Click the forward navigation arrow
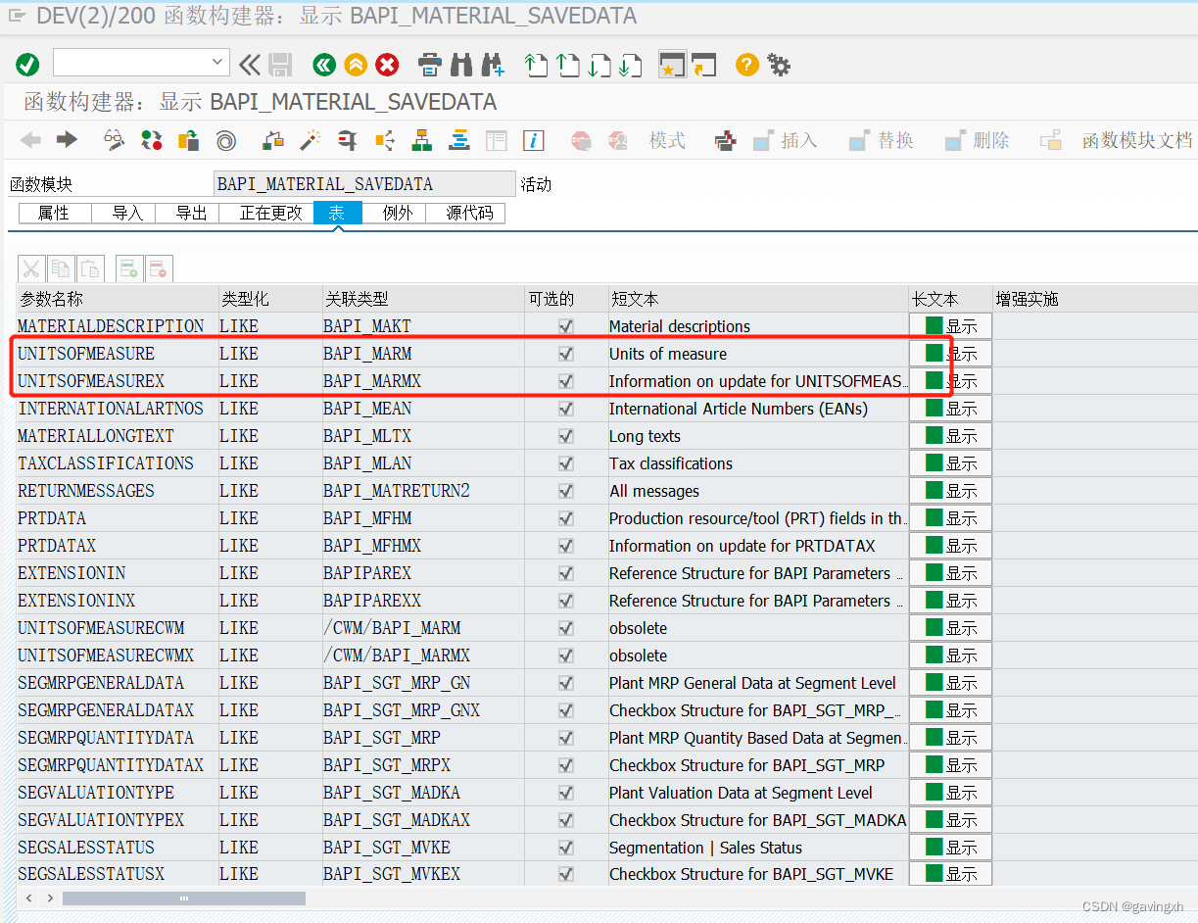The width and height of the screenshot is (1198, 923). [67, 140]
